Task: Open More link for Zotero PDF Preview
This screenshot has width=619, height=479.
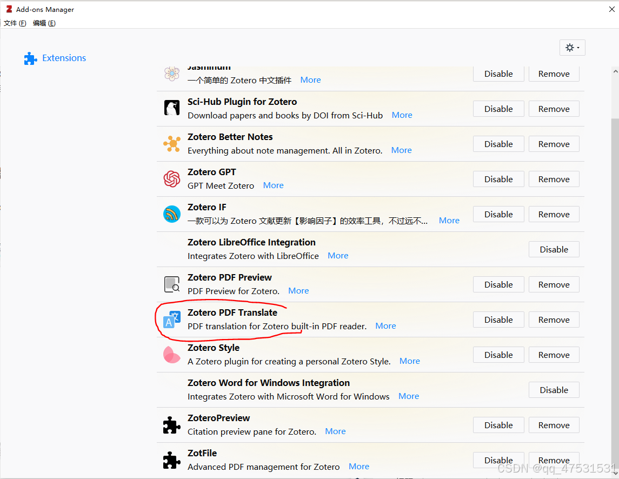Action: 298,291
